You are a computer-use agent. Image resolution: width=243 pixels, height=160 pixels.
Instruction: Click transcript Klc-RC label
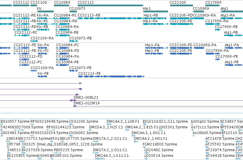click(43, 21)
